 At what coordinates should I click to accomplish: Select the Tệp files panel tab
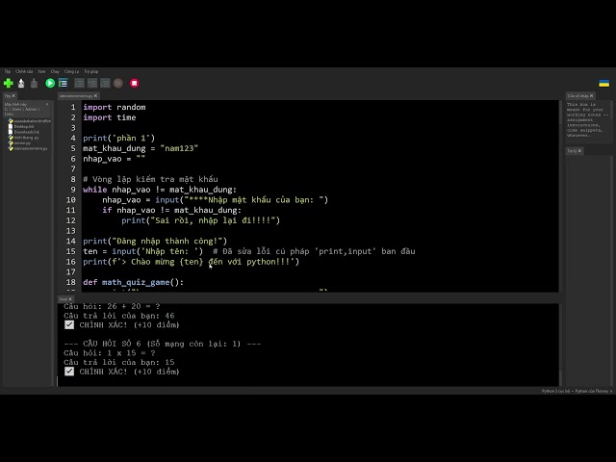(8, 96)
